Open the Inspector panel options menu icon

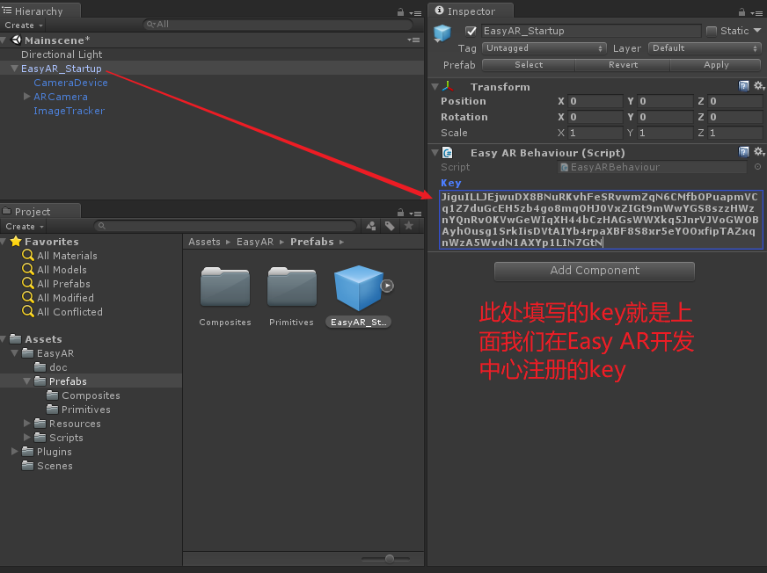pos(756,13)
